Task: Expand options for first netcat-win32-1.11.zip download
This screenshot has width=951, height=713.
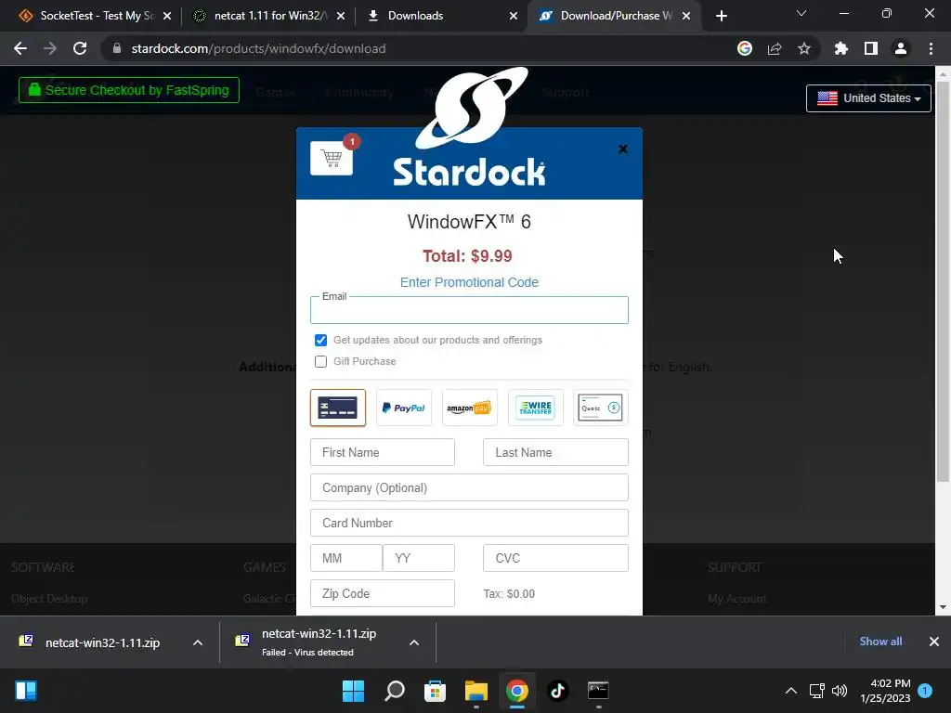Action: 198,642
